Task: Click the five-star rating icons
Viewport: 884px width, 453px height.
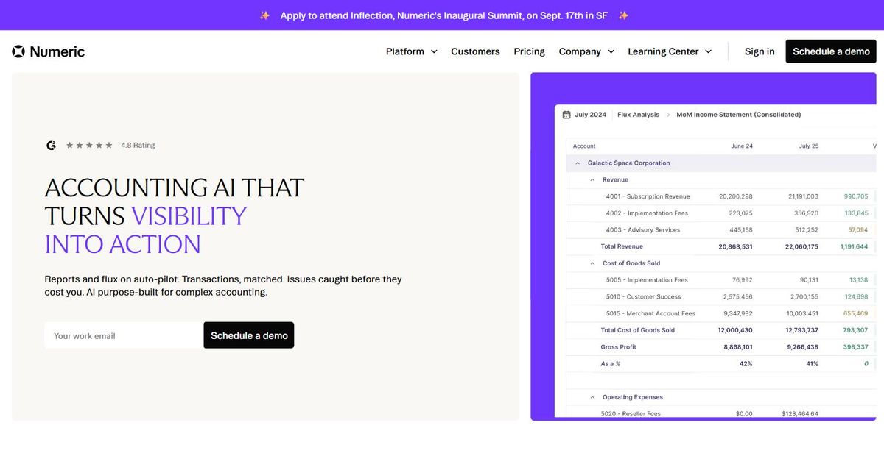Action: point(89,146)
